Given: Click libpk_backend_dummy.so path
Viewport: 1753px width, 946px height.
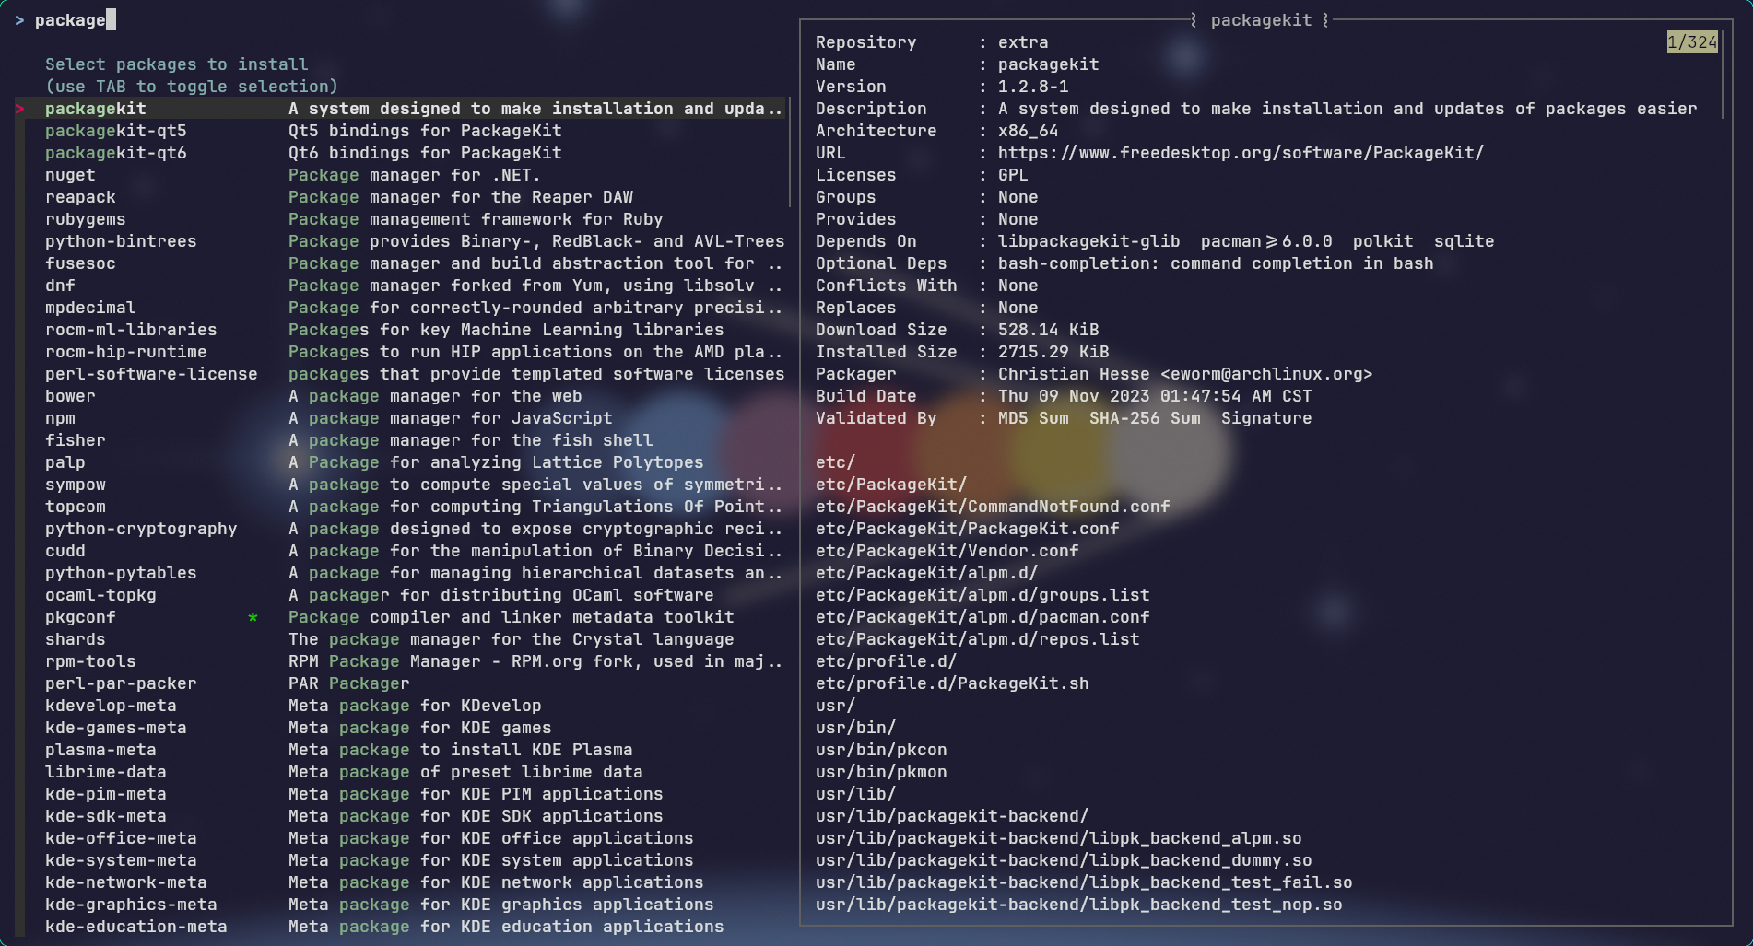Looking at the screenshot, I should [1064, 860].
